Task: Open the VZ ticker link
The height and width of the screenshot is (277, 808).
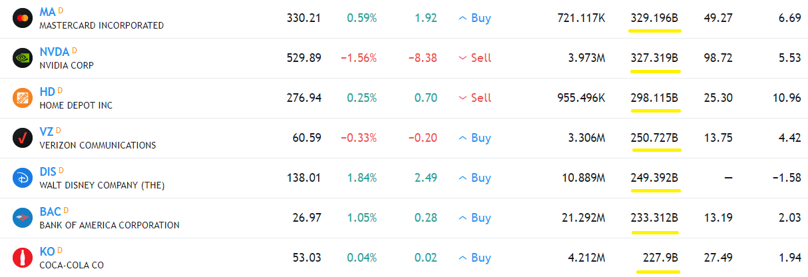Action: click(x=47, y=132)
